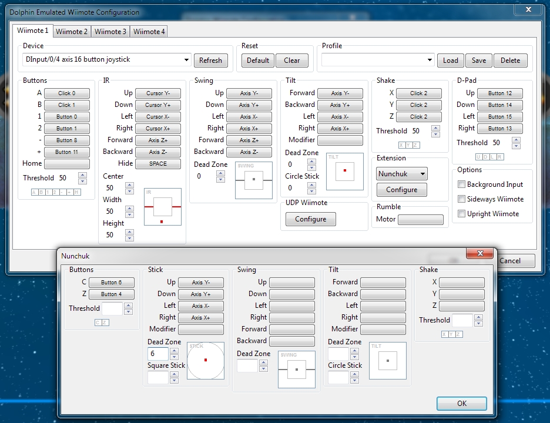The image size is (550, 423).
Task: Increase D-Pad Threshold stepper
Action: click(x=516, y=140)
